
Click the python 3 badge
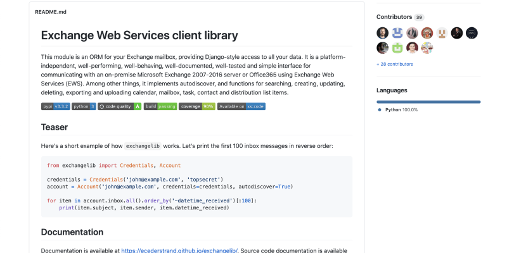pos(84,107)
